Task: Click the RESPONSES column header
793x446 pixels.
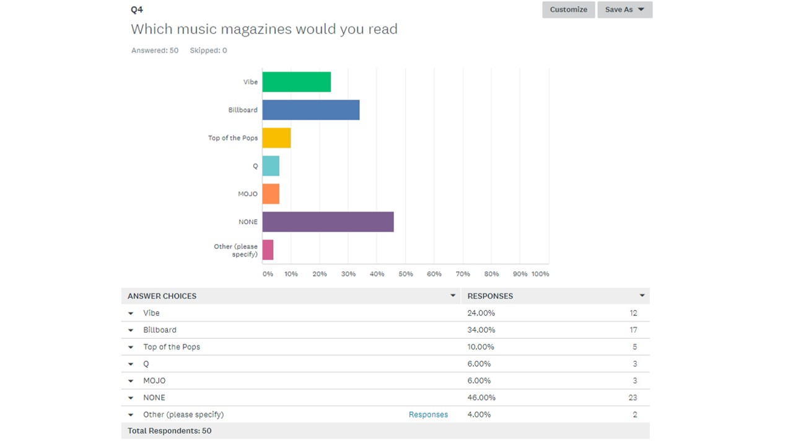Action: [490, 296]
